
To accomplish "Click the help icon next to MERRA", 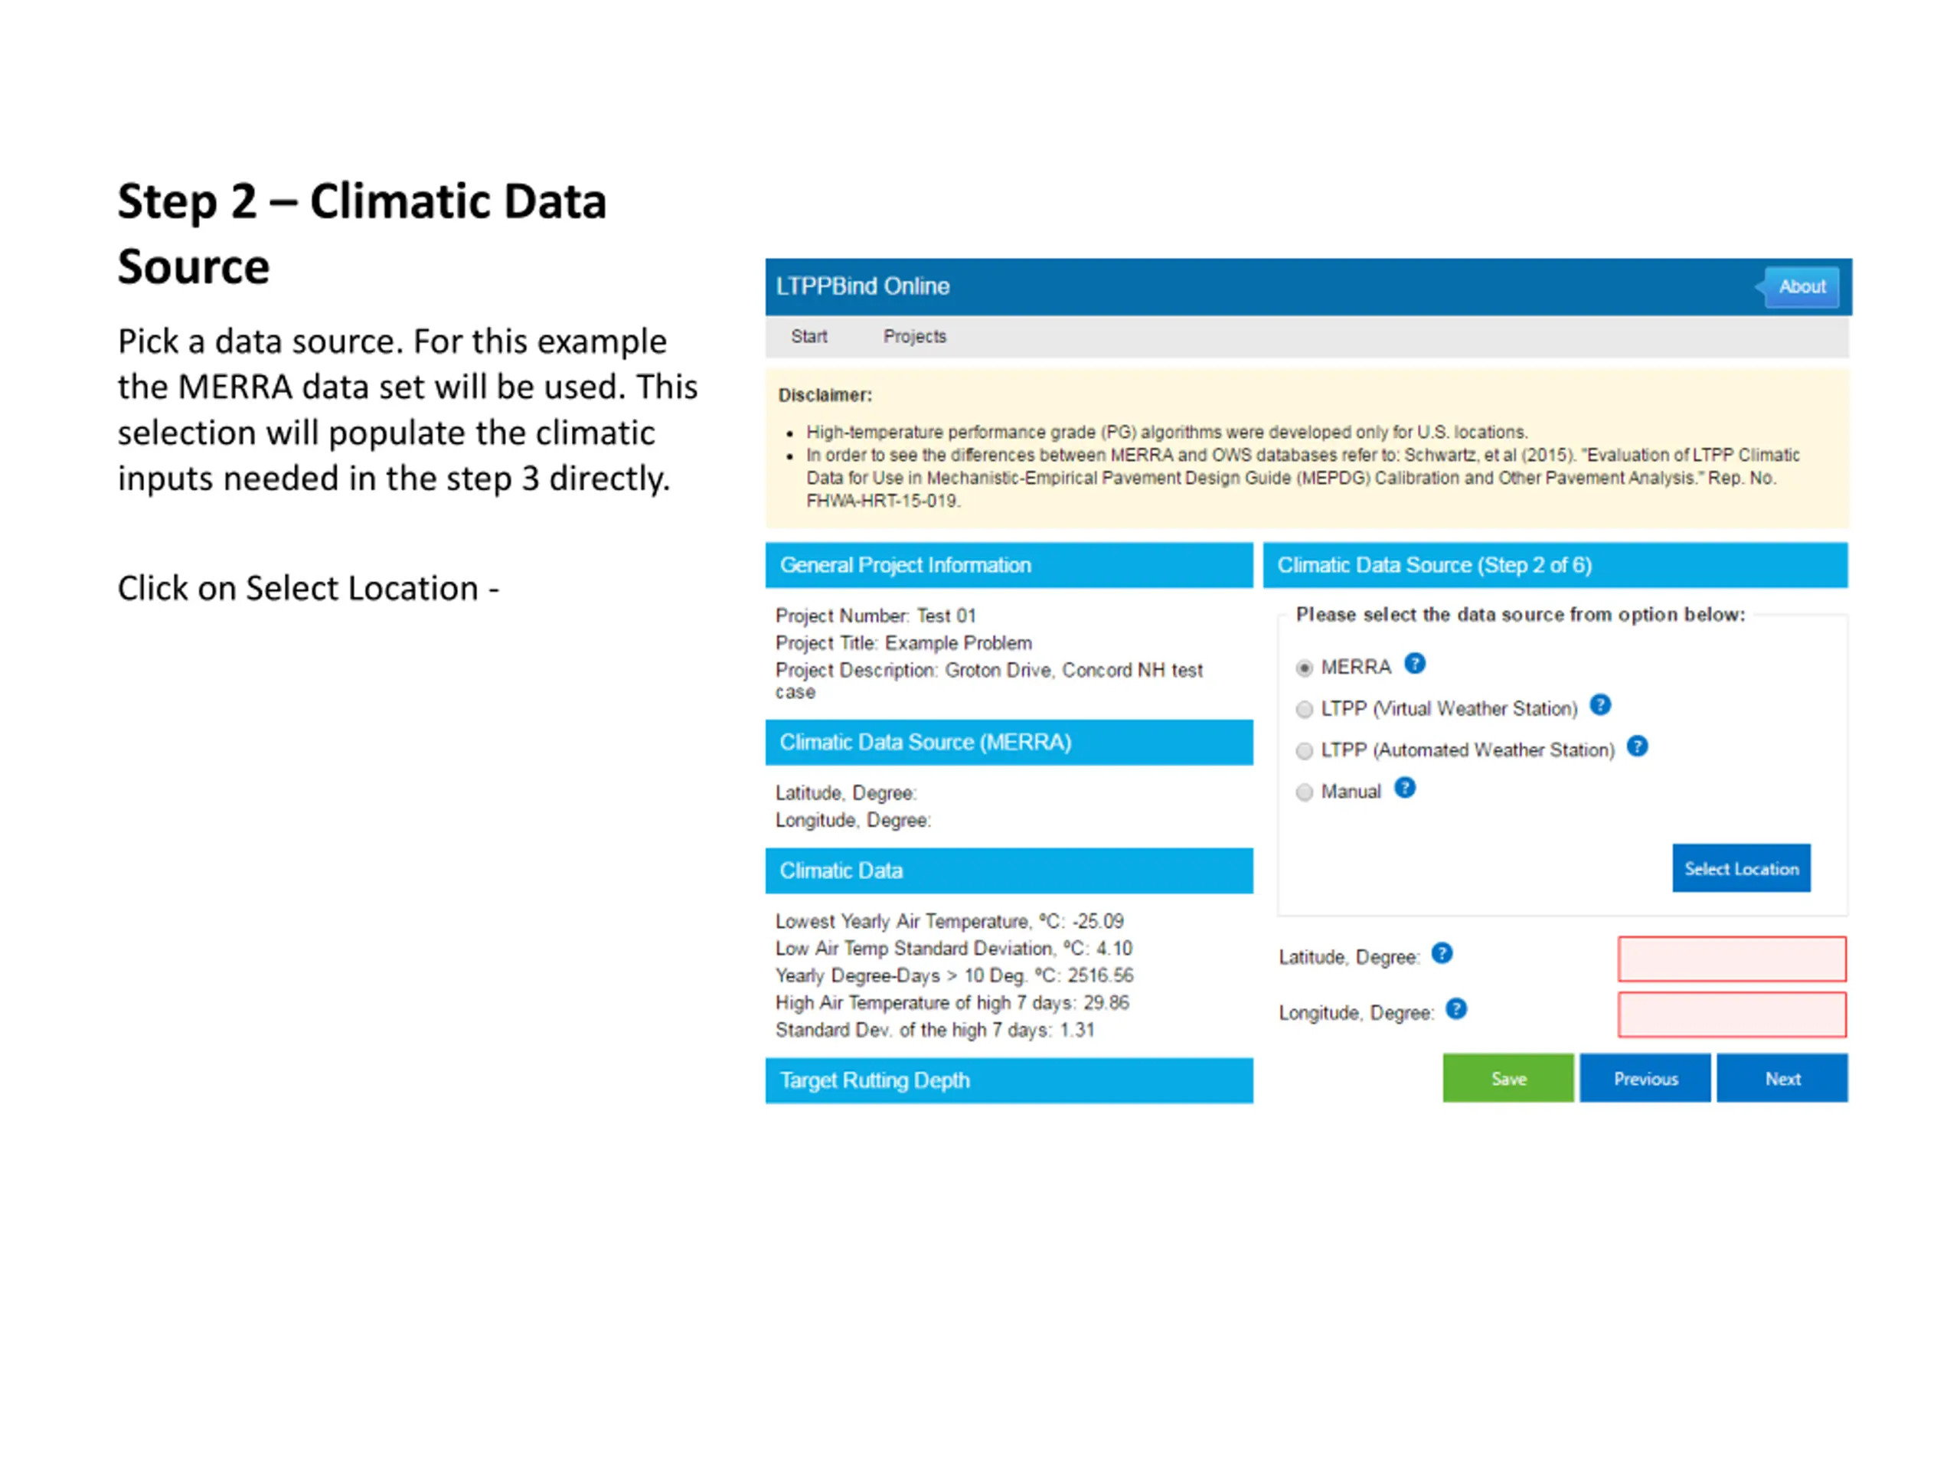I will [x=1415, y=664].
